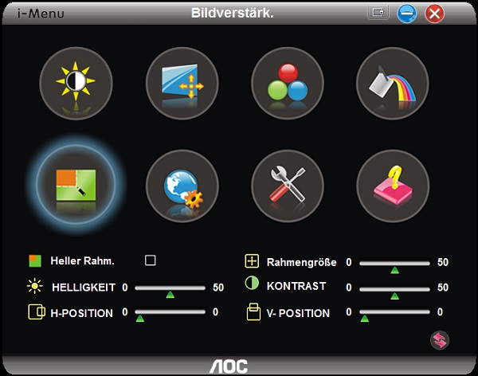The height and width of the screenshot is (376, 478).
Task: Click the orange-green Heller Rahm. icon
Action: click(x=35, y=261)
